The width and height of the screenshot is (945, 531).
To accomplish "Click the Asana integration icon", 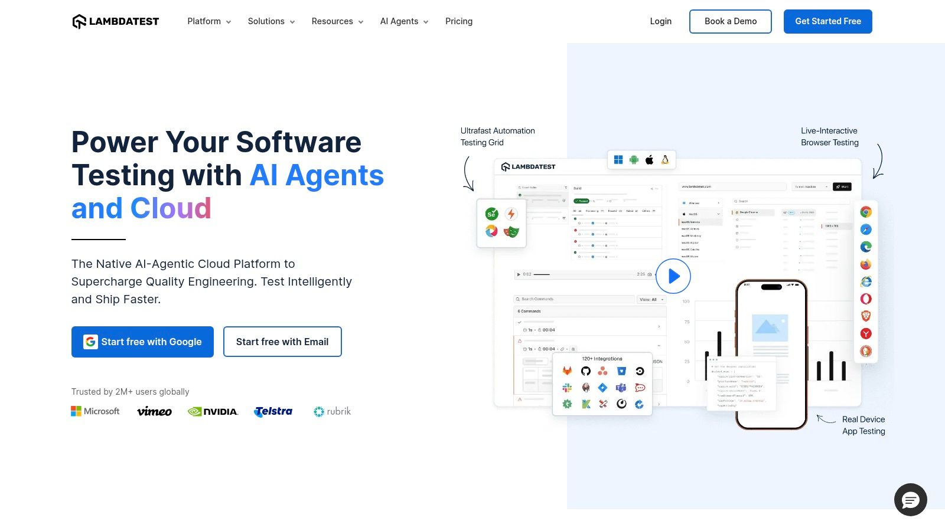I will 603,371.
